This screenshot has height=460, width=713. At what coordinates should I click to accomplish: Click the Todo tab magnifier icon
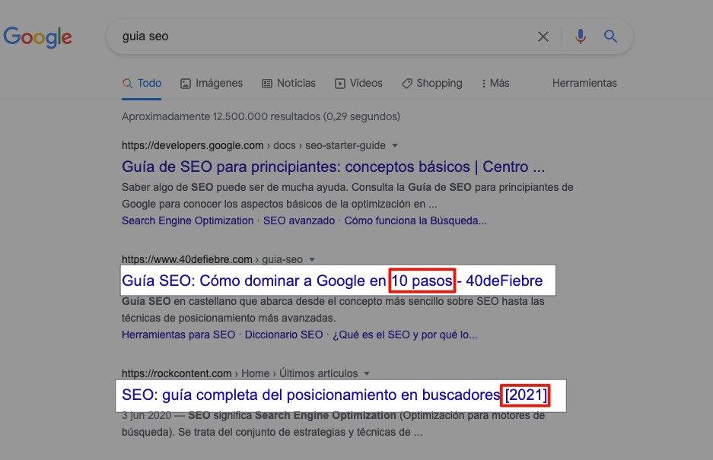point(127,84)
